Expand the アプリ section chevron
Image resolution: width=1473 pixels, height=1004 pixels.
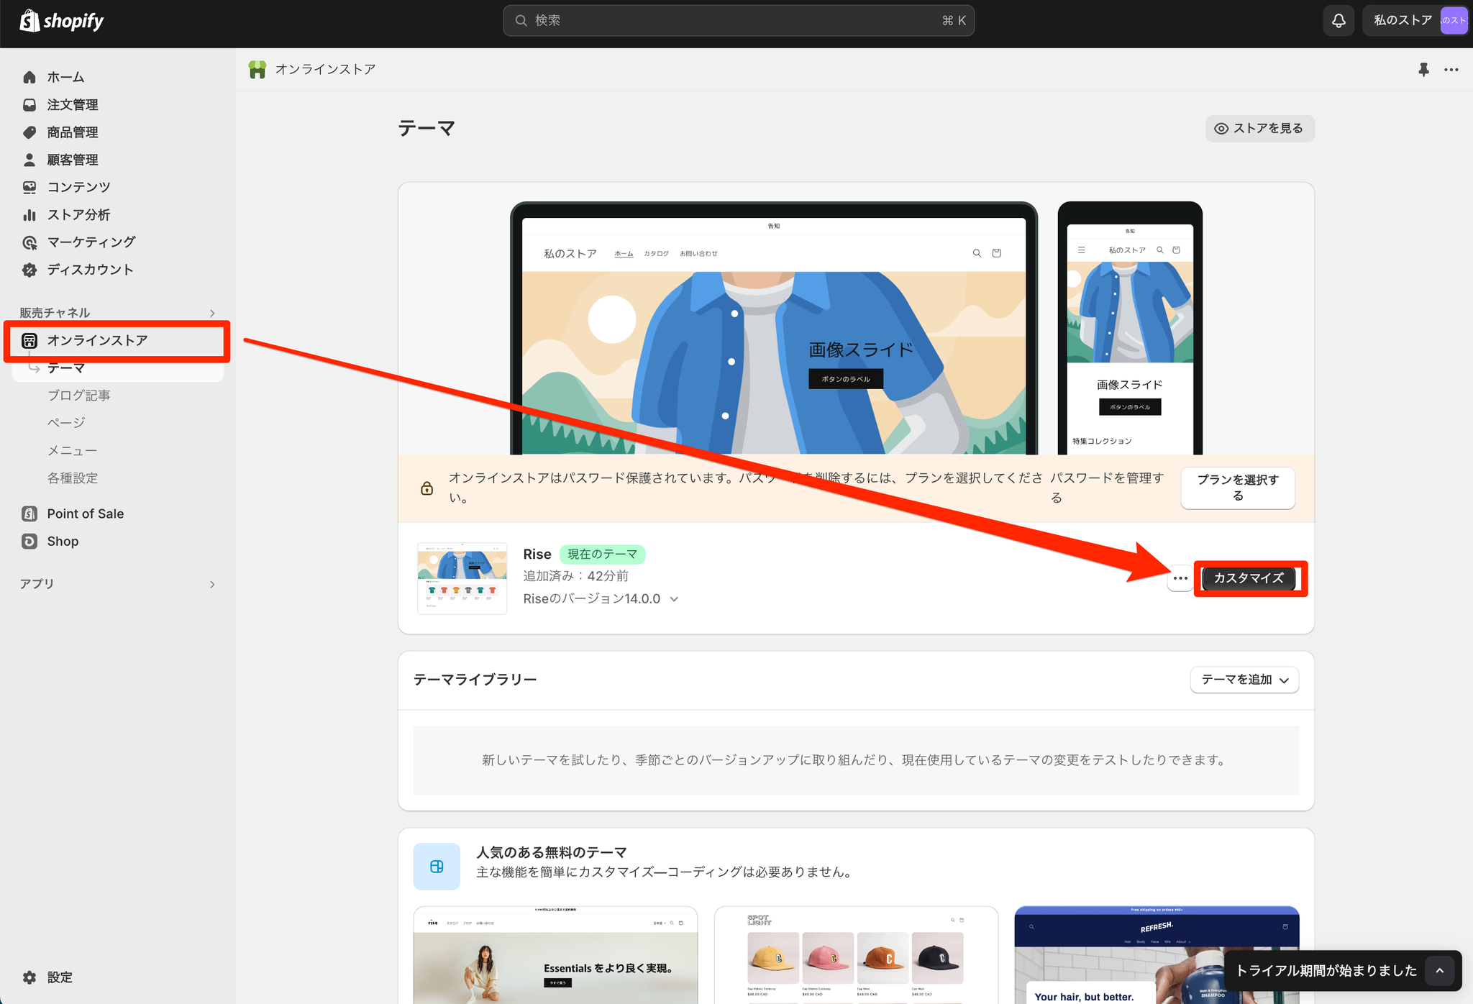(x=212, y=584)
